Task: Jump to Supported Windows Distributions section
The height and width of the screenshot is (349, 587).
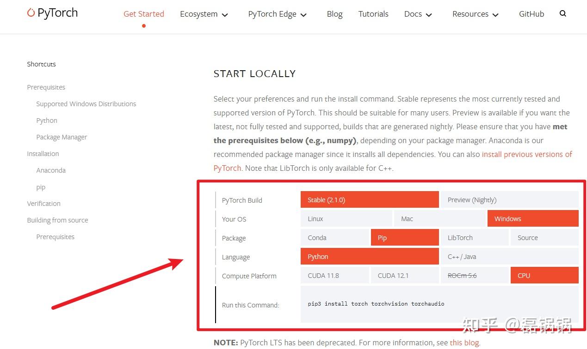Action: point(86,104)
